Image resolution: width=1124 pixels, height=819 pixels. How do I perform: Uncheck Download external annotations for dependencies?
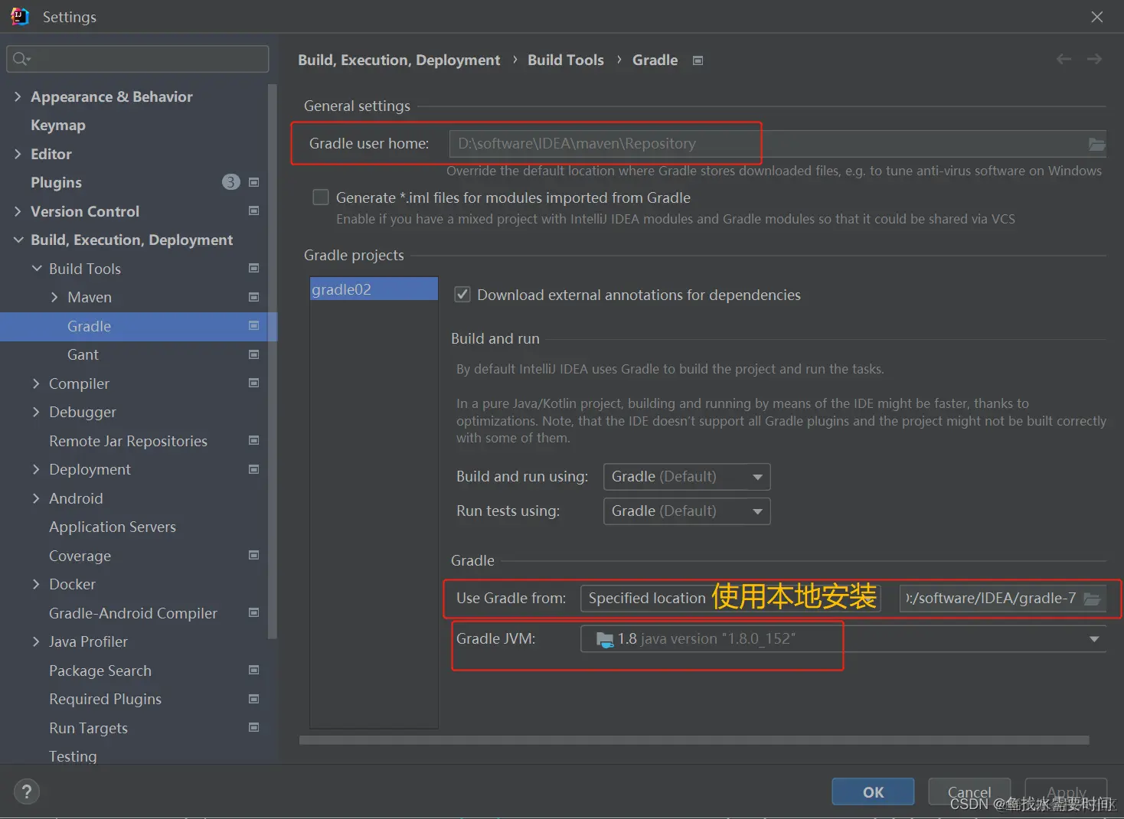pos(462,295)
